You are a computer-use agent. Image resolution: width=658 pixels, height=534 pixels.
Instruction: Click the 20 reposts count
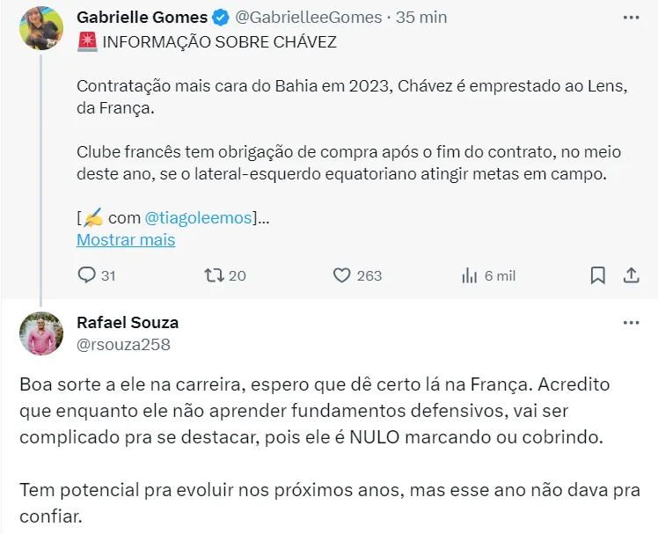(x=238, y=276)
